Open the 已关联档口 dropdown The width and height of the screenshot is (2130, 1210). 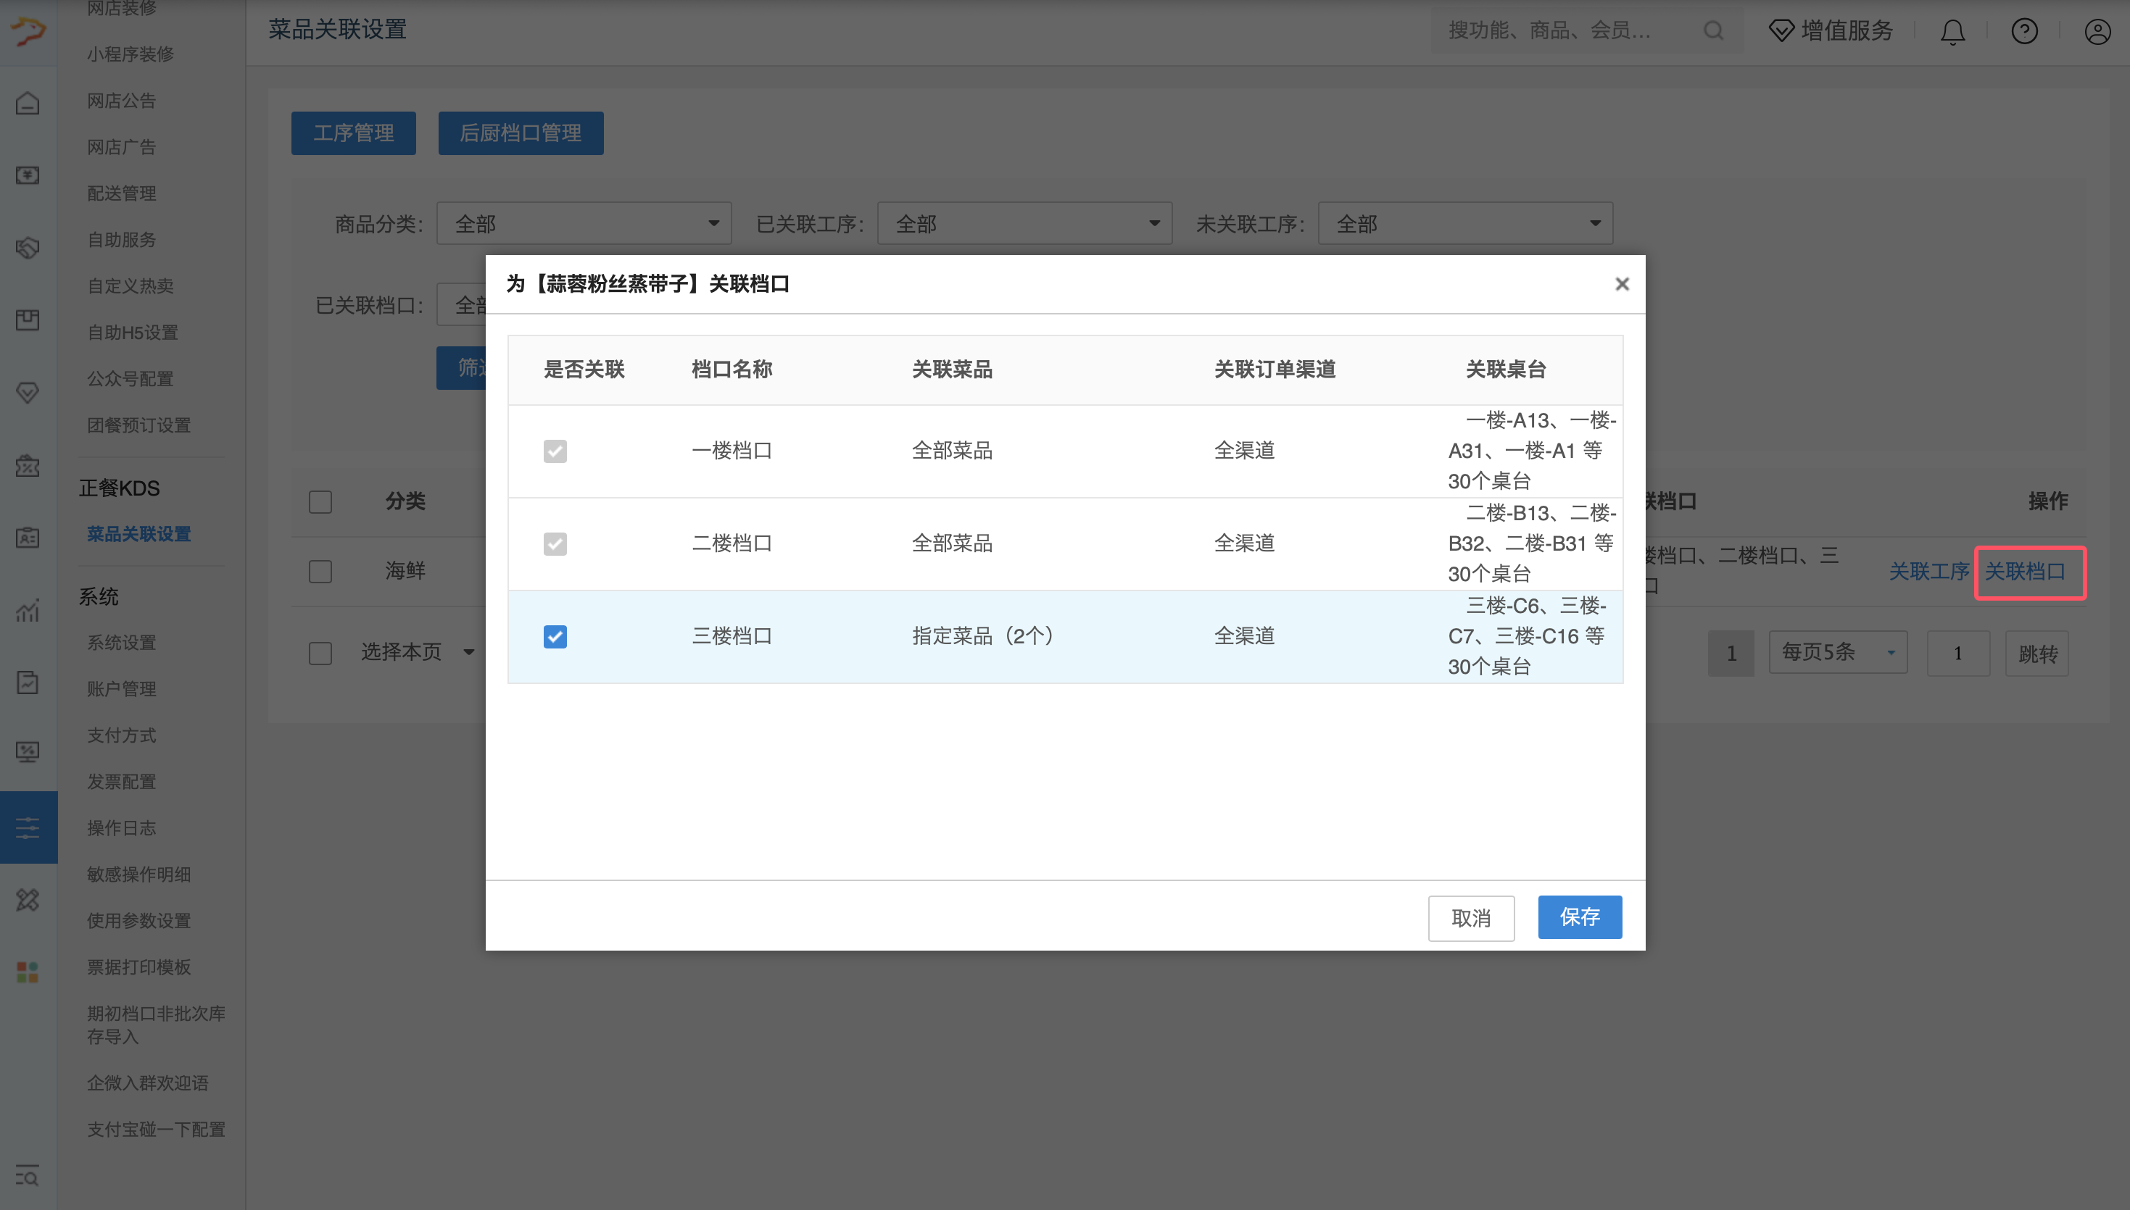click(x=461, y=305)
